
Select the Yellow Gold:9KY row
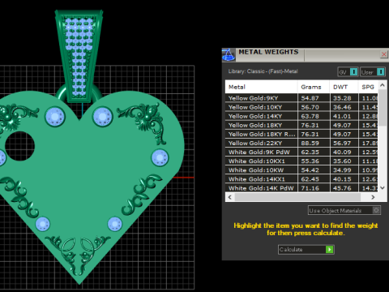(x=301, y=98)
